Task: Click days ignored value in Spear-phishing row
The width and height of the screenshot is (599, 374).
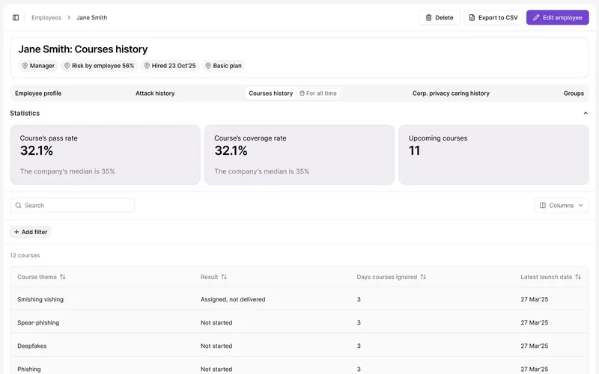Action: click(x=359, y=322)
